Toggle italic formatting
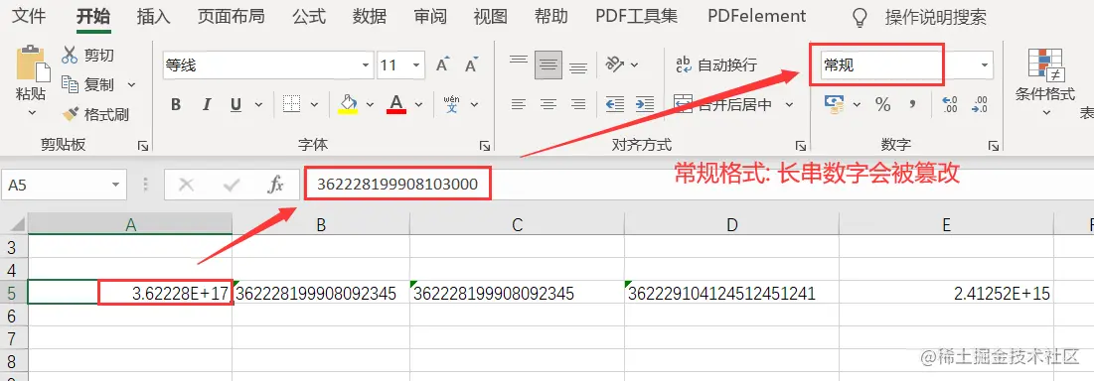Screen dimensions: 1094x381 tap(207, 105)
